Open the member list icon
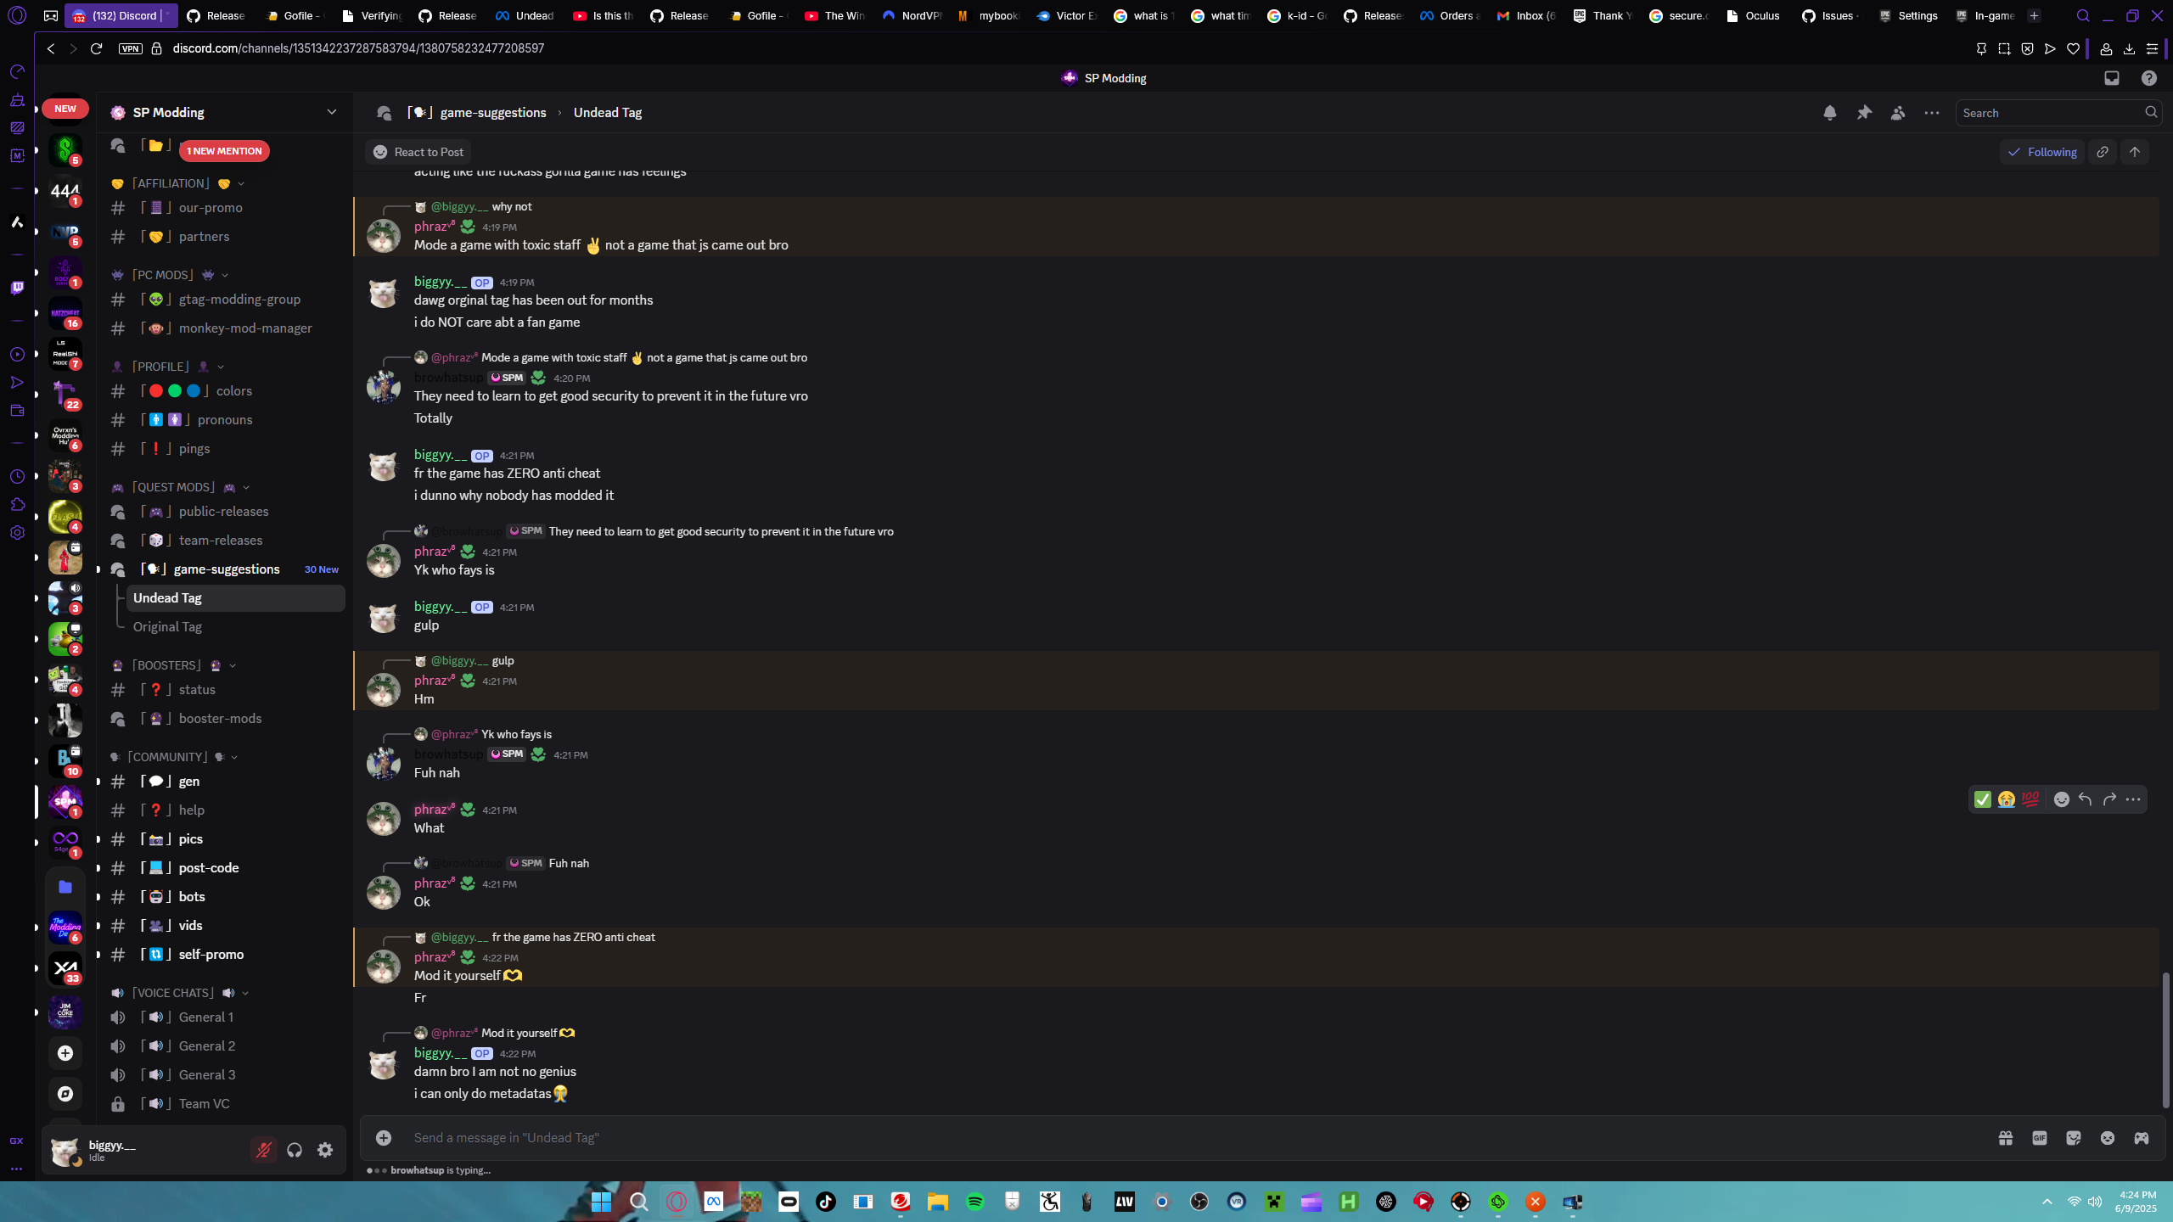The height and width of the screenshot is (1222, 2173). [1898, 113]
